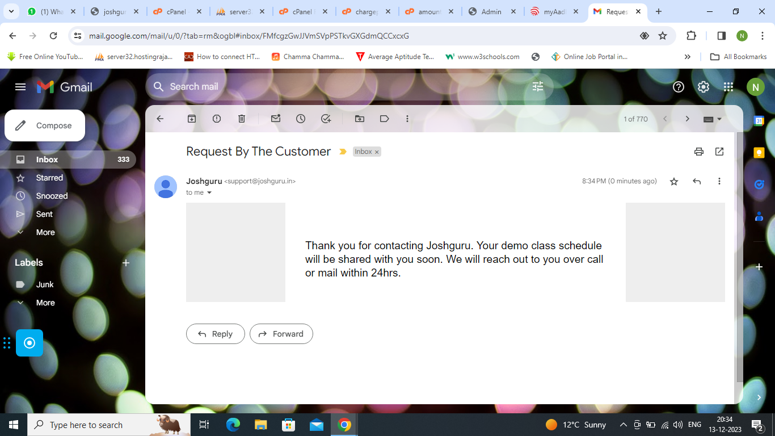
Task: Open the input tools keyboard dropdown
Action: tap(713, 119)
